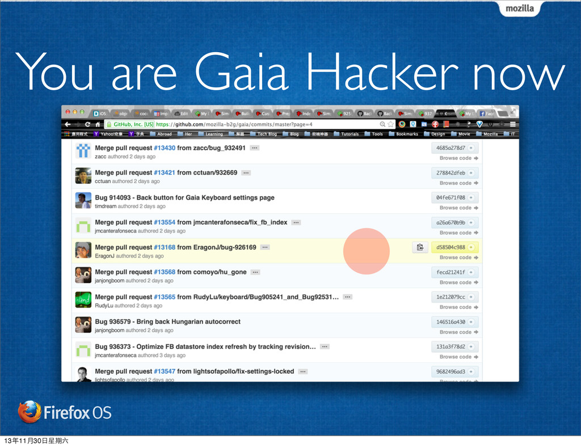Screen dimensions: 581x447
Task: Open avatar beside pull request #13554
Action: (x=83, y=225)
